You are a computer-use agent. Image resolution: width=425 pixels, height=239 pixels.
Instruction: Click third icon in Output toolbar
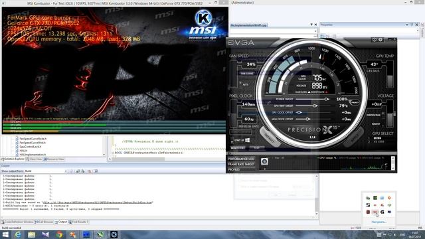point(82,171)
